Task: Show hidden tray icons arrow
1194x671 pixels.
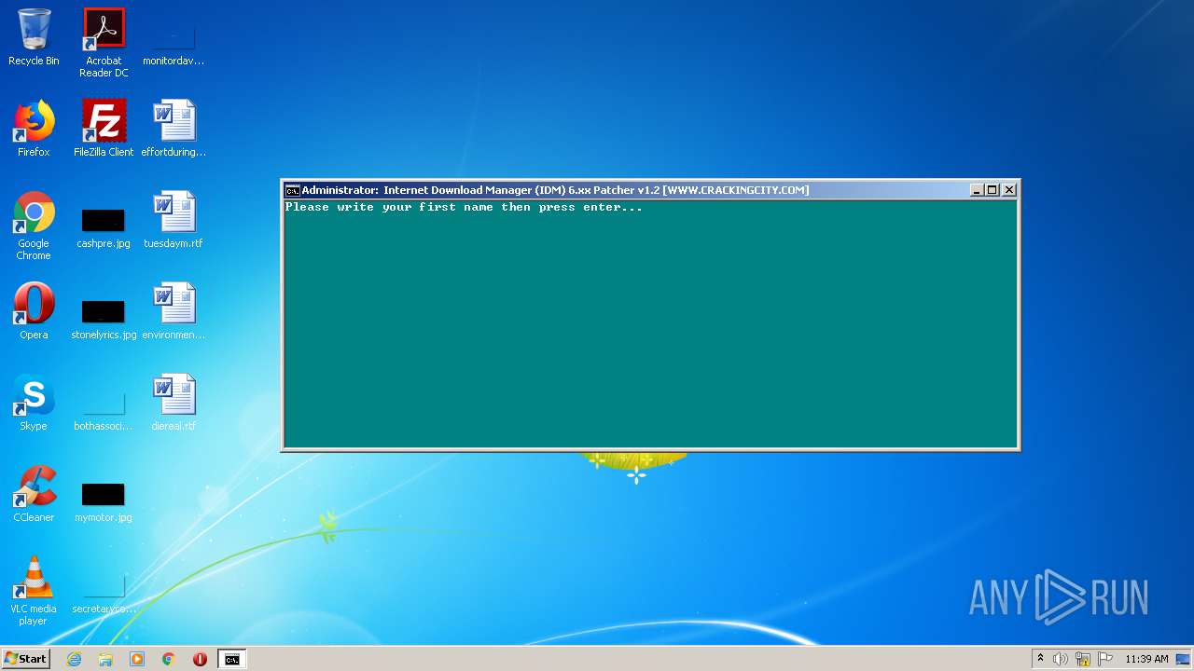Action: coord(1040,659)
